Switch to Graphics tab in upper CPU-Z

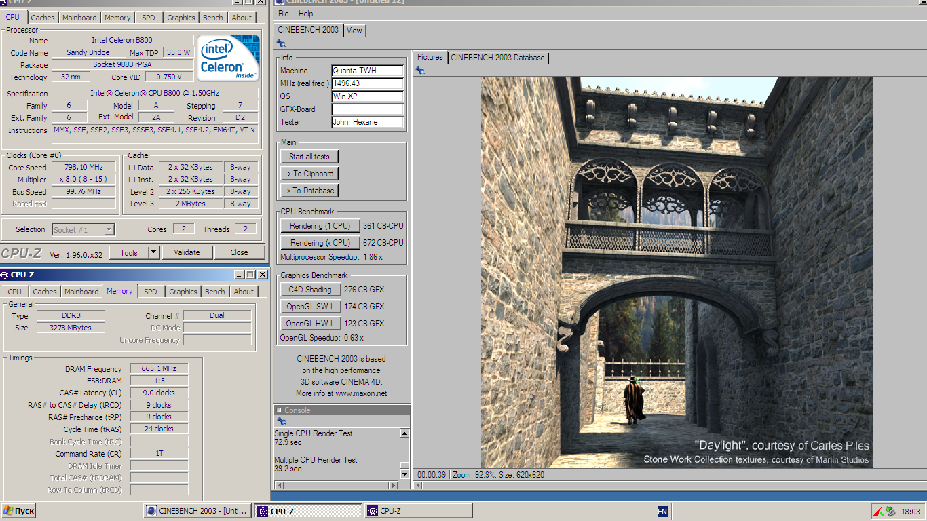click(x=181, y=18)
